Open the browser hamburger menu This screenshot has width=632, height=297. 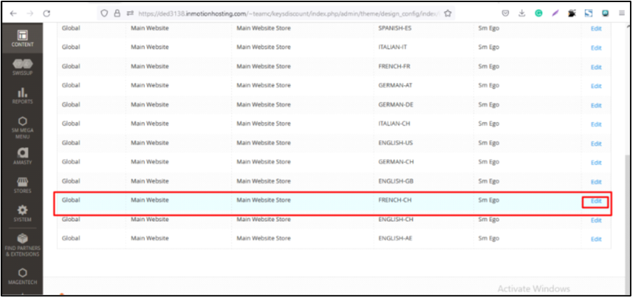[622, 13]
